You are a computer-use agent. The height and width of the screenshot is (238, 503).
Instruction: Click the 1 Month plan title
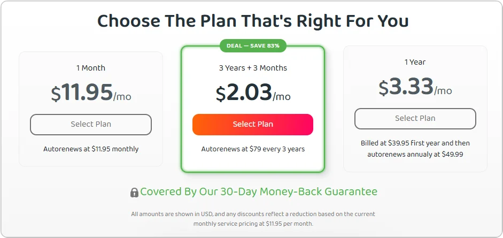pyautogui.click(x=91, y=68)
